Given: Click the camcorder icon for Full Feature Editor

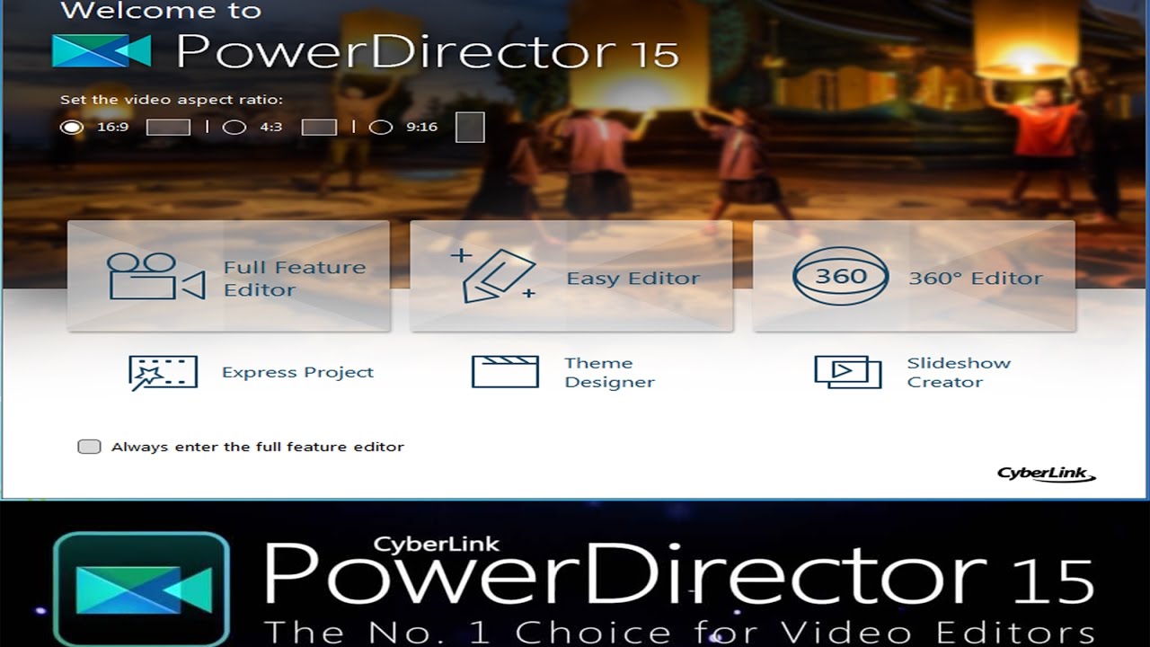Looking at the screenshot, I should click(x=156, y=276).
